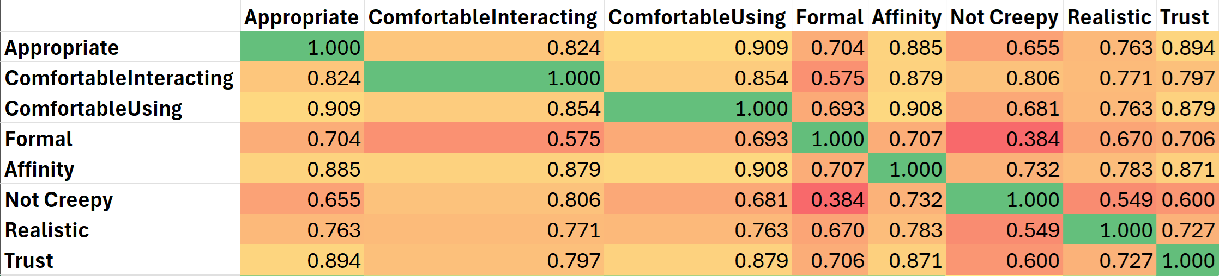Select the ComfortableUsing row label cell
The image size is (1219, 276).
point(94,109)
